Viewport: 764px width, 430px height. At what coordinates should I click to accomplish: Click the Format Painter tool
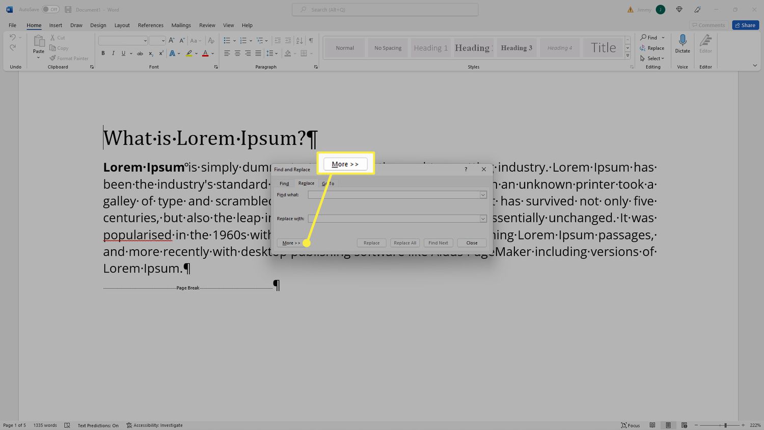[69, 58]
